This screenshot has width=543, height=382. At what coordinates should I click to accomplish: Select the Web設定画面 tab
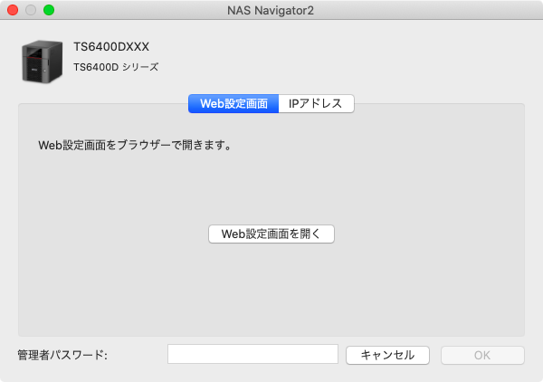(x=233, y=103)
